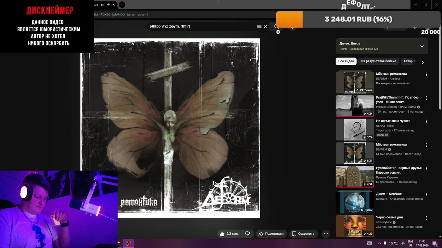Open the Не испытываю чувств 3:24 thumbnail
Screen dimensions: 442x248
(355, 130)
